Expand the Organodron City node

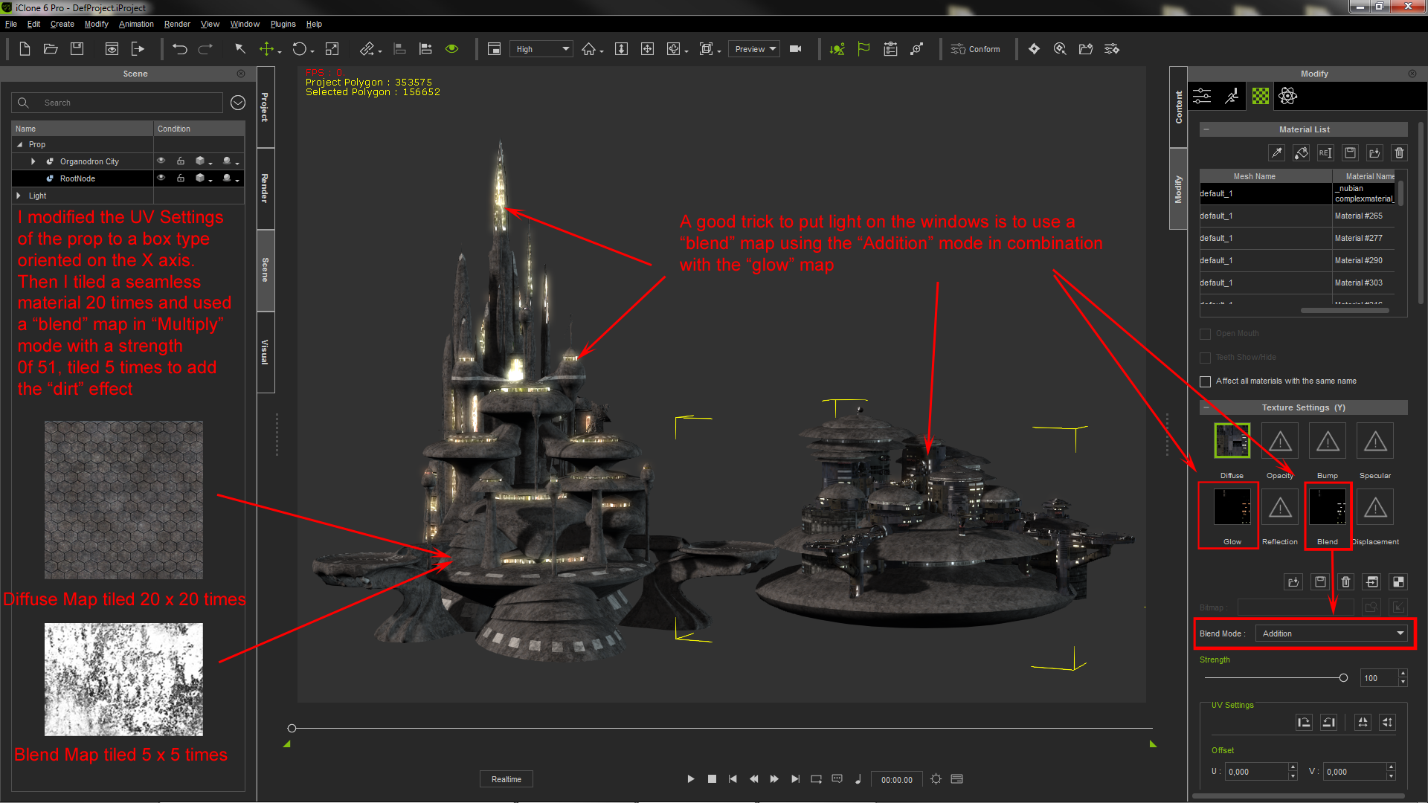[33, 161]
